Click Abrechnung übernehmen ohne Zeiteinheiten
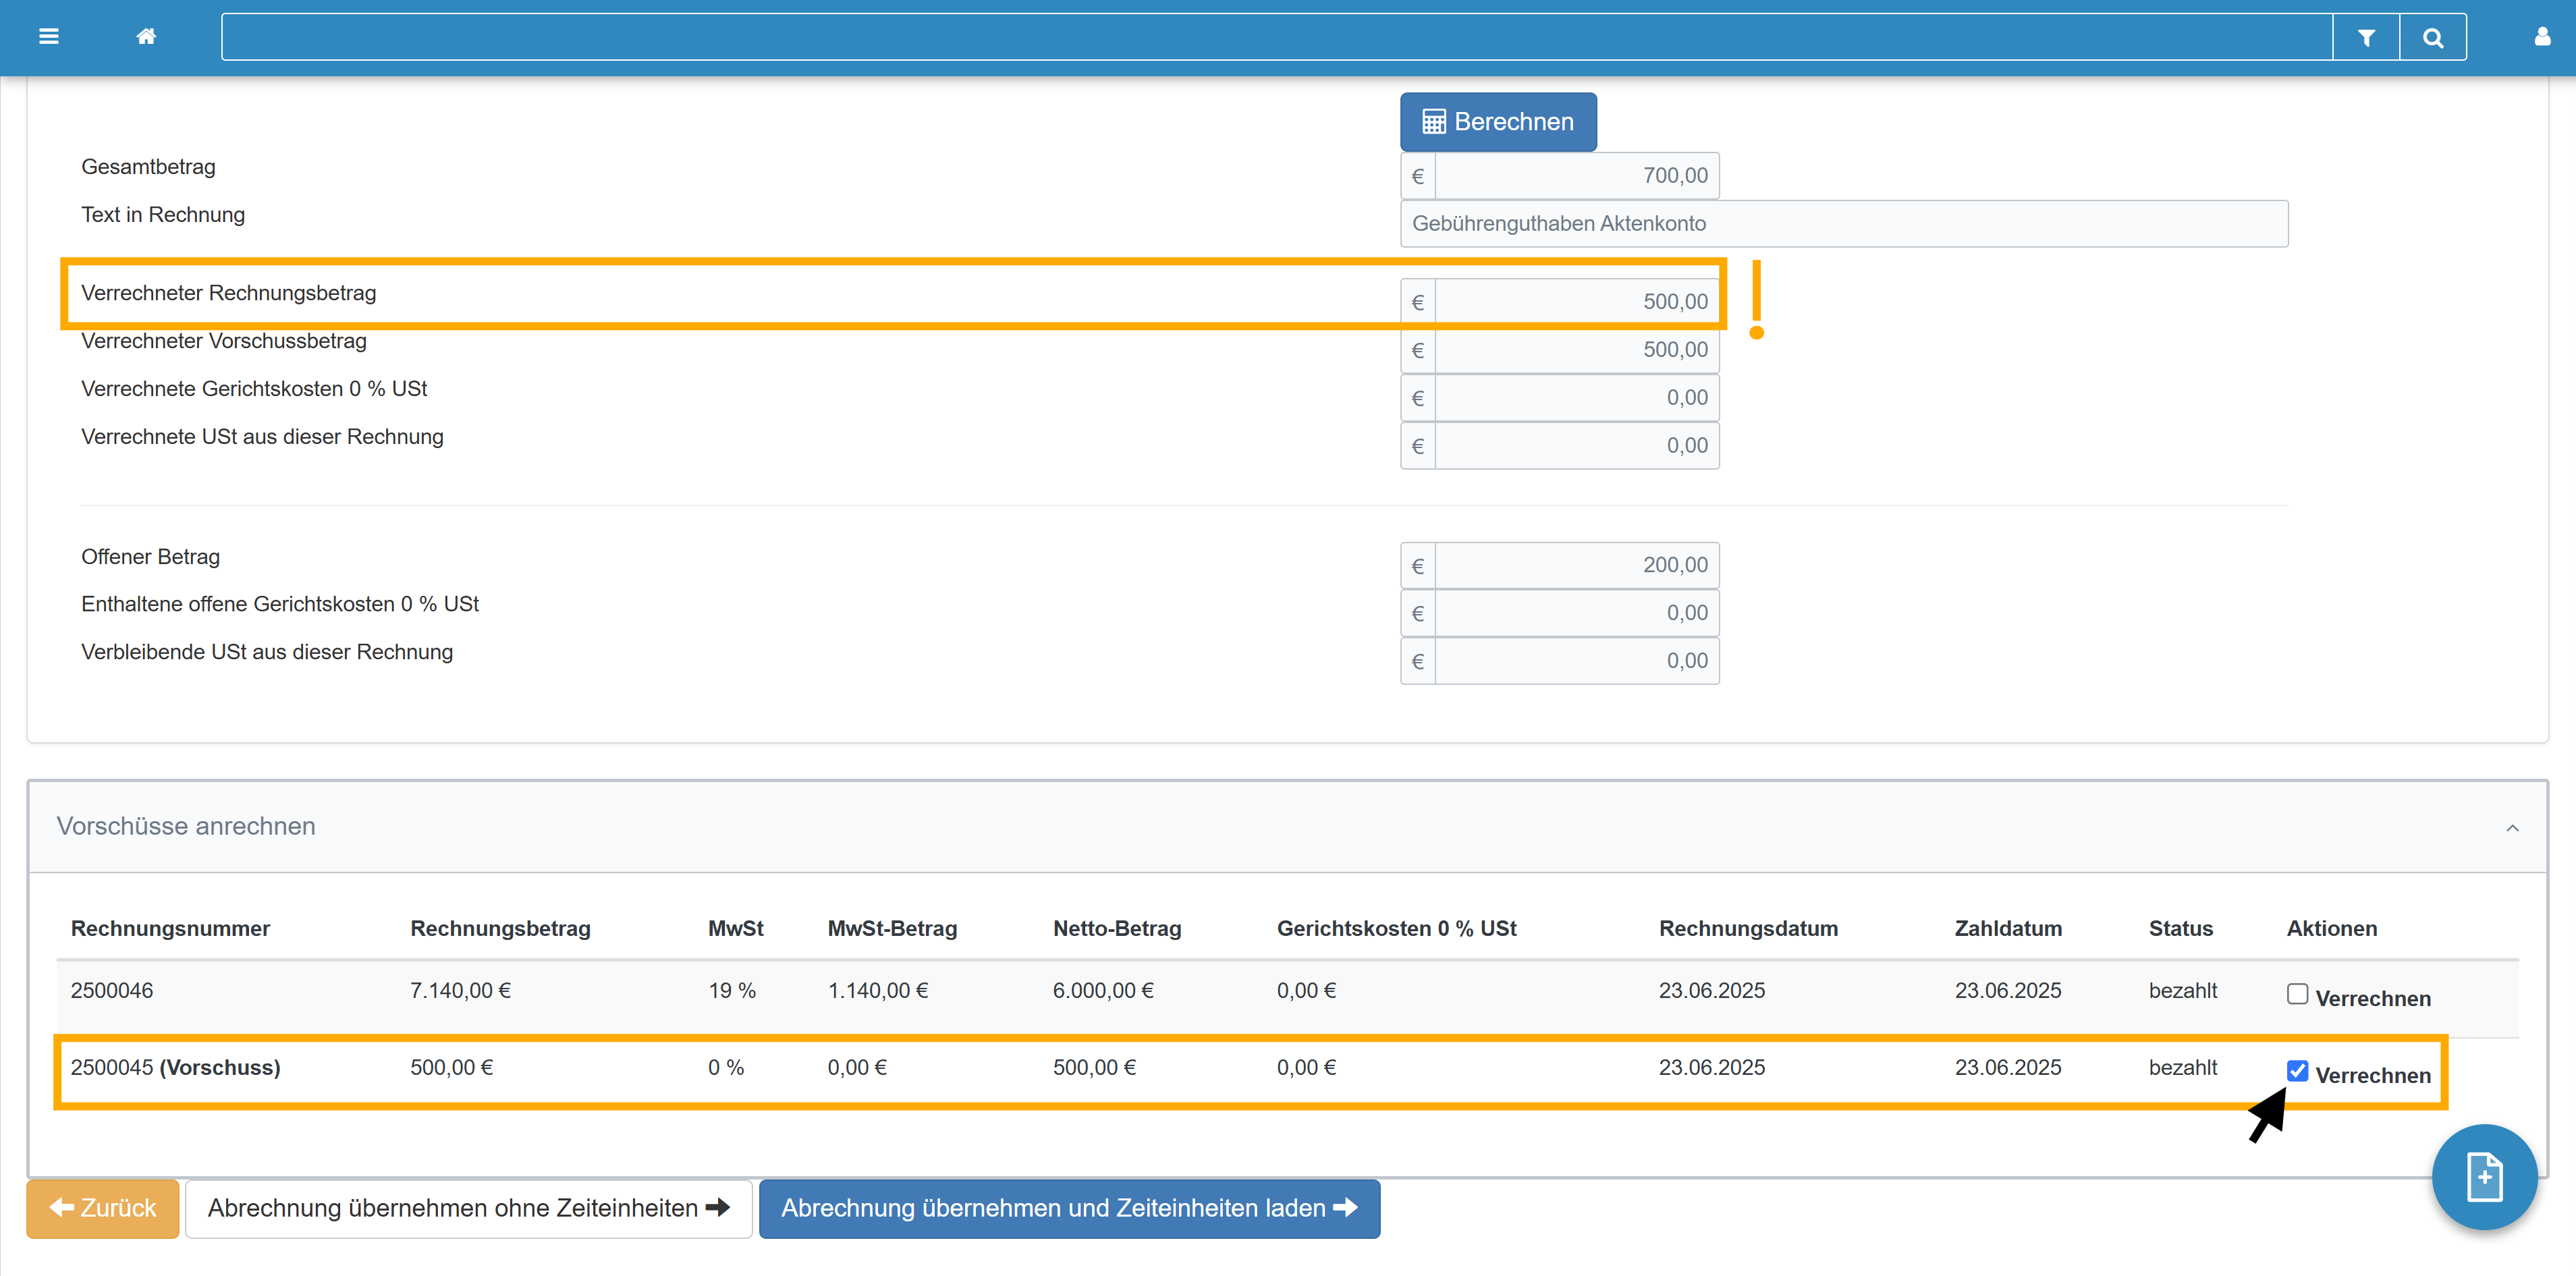 pyautogui.click(x=468, y=1208)
